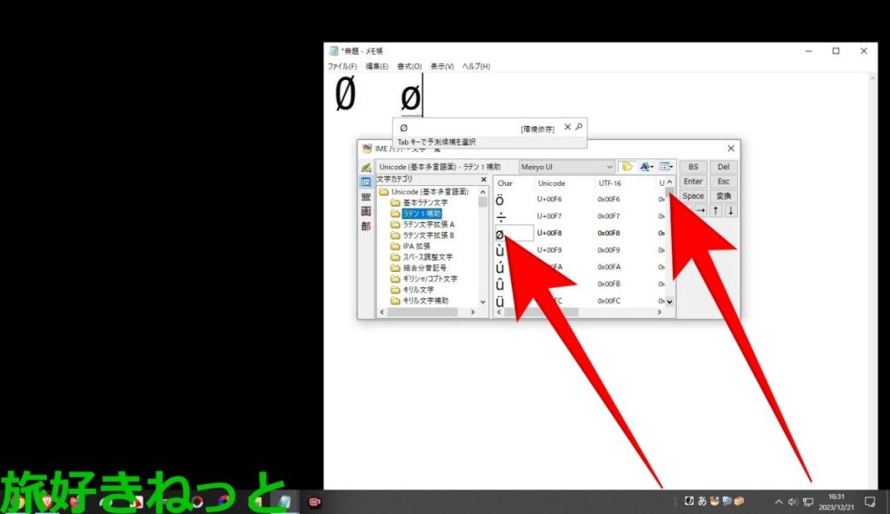The width and height of the screenshot is (890, 514).
Task: Open the soft keyboard icon in IME Pad sidebar
Action: coord(366,197)
